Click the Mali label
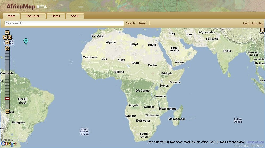 pos(104,59)
